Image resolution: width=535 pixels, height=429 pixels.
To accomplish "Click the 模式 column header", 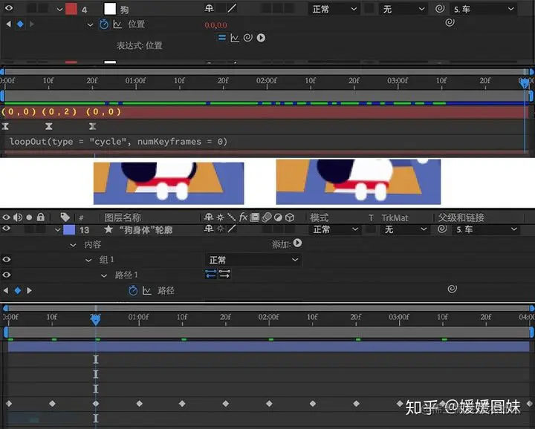I will [320, 217].
